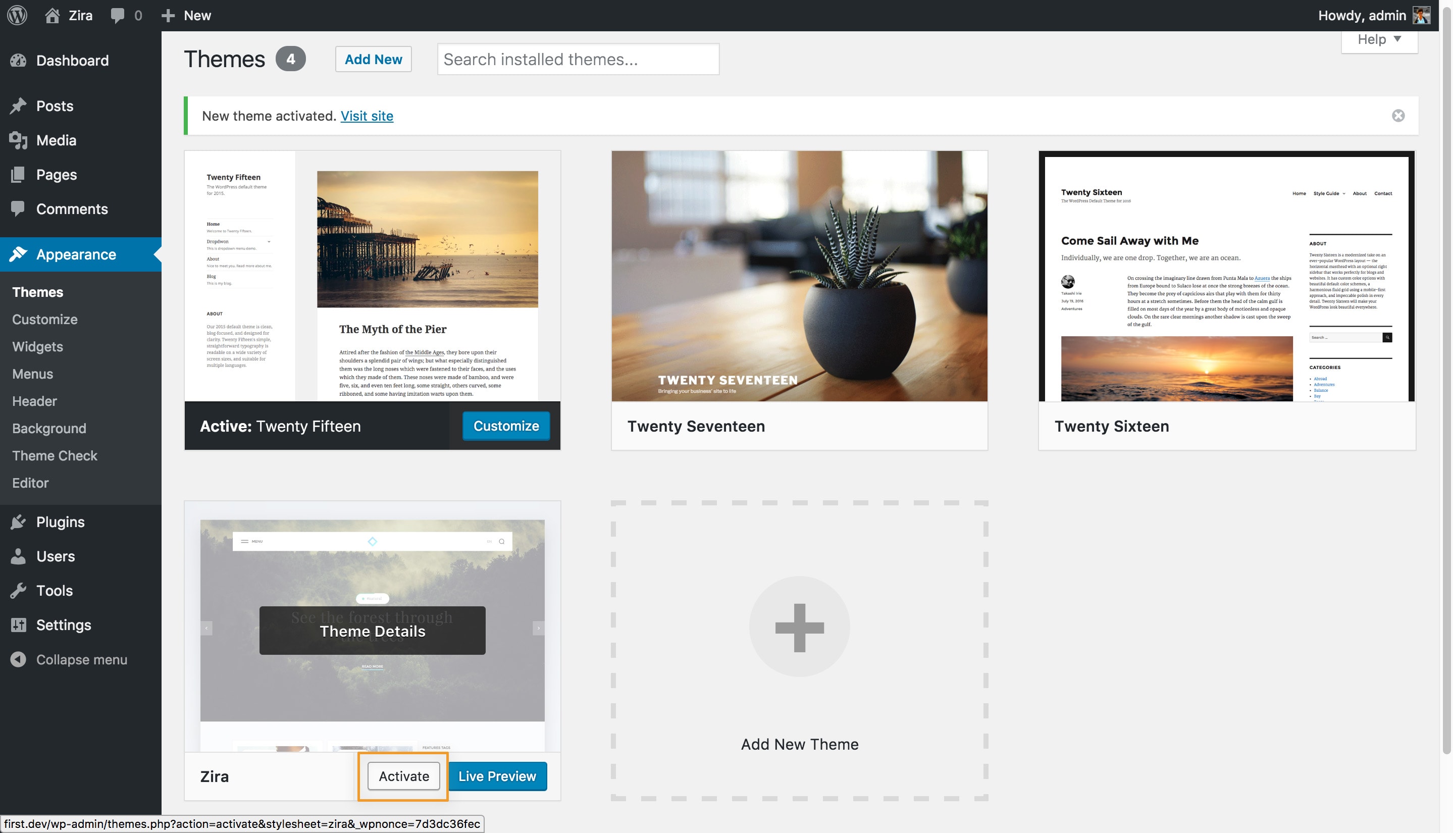Open Theme Check submenu item

pos(55,456)
